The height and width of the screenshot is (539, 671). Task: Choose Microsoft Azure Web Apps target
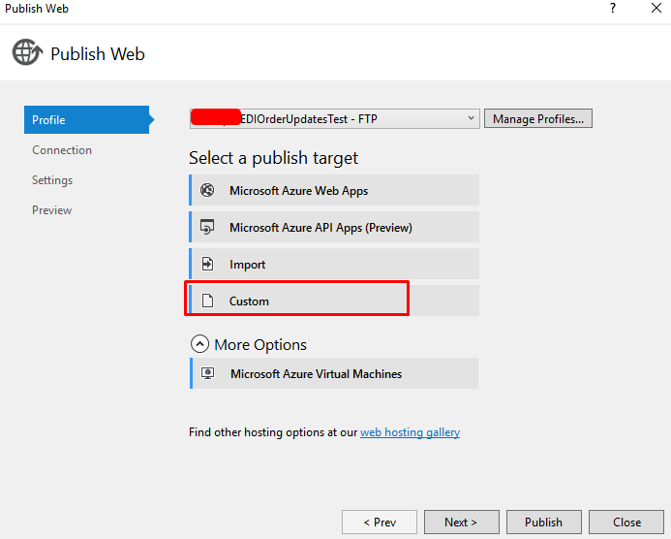tap(334, 190)
